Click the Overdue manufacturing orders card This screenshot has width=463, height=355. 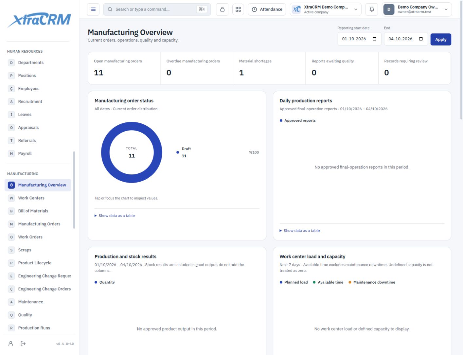(197, 68)
